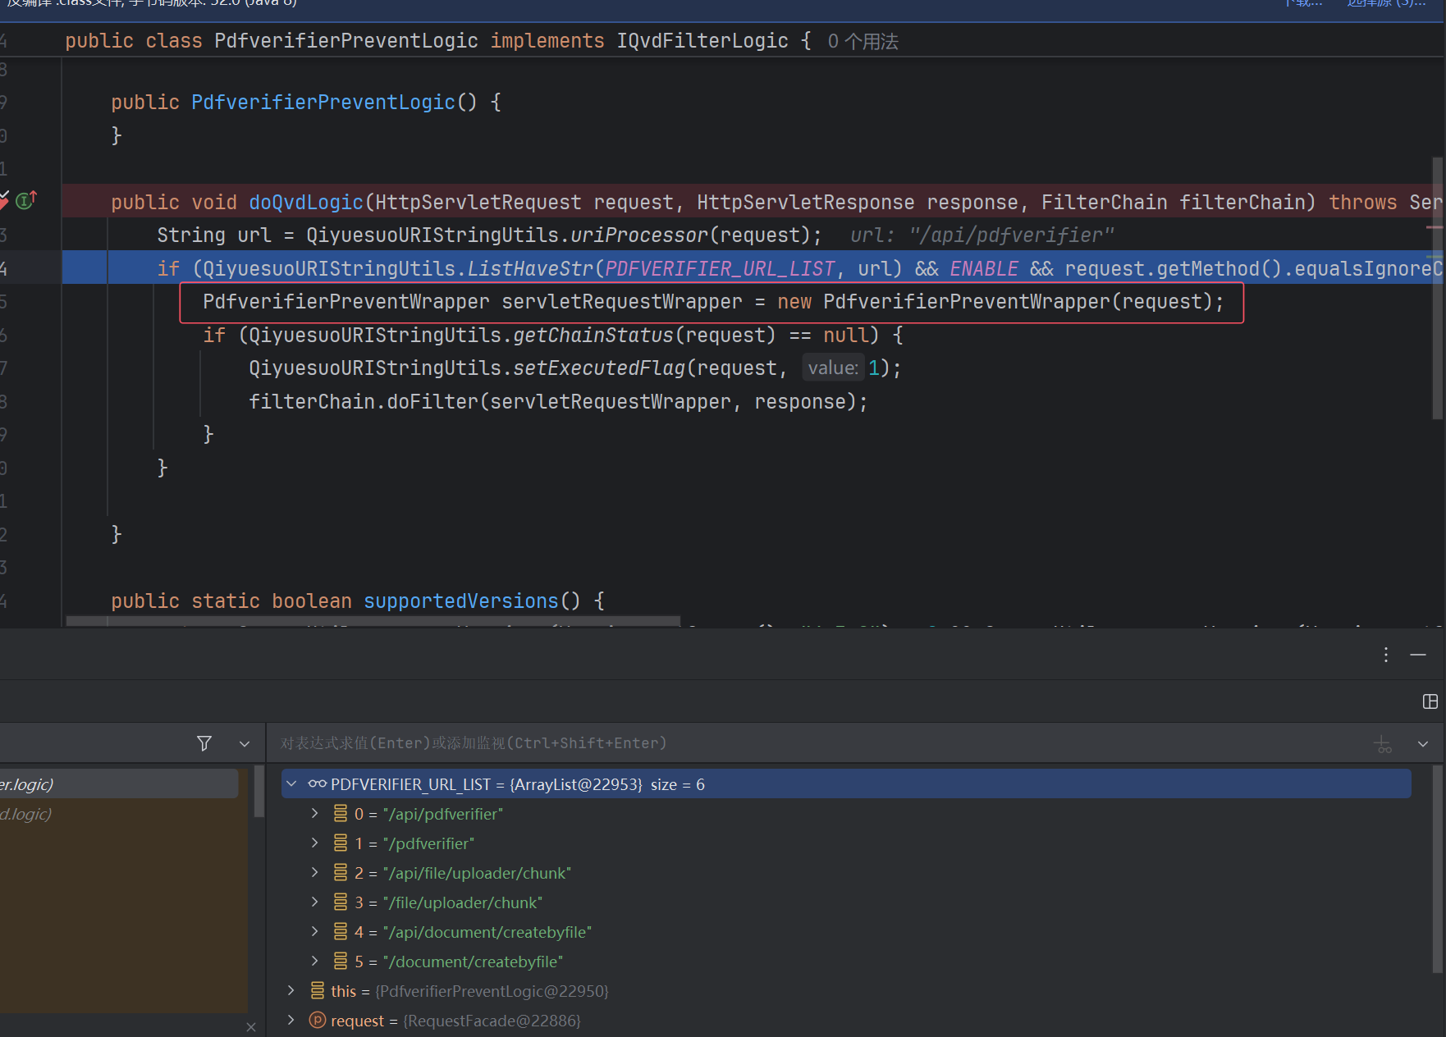Click the implemented method gutter icon
This screenshot has width=1446, height=1037.
[x=26, y=200]
